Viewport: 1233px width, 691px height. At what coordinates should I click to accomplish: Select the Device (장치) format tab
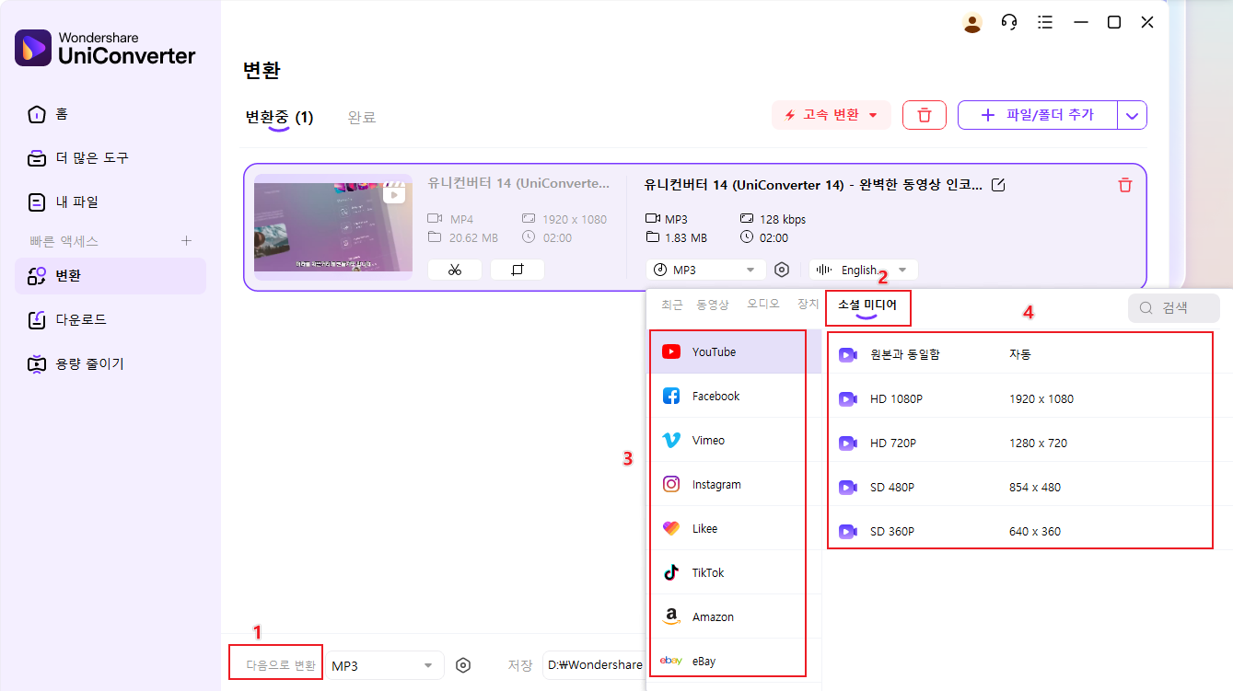[808, 305]
